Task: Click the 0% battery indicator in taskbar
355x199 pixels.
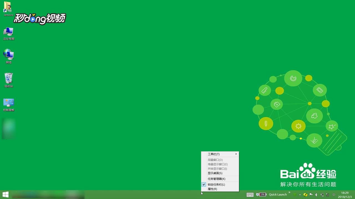Action: (x=261, y=195)
